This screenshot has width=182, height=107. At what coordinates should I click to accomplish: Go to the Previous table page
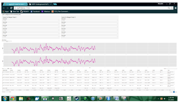(171, 92)
